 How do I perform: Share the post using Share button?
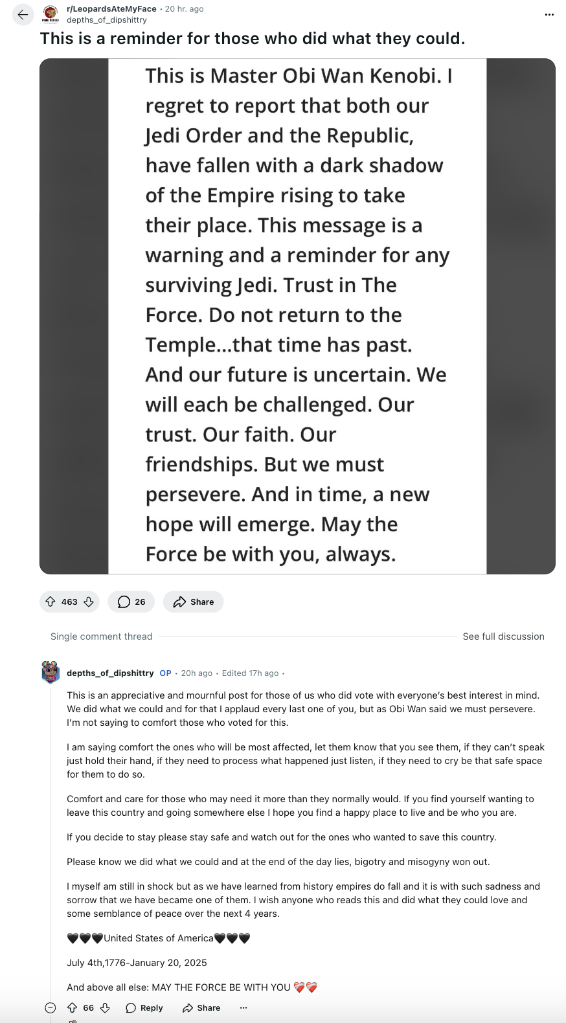[x=193, y=601]
